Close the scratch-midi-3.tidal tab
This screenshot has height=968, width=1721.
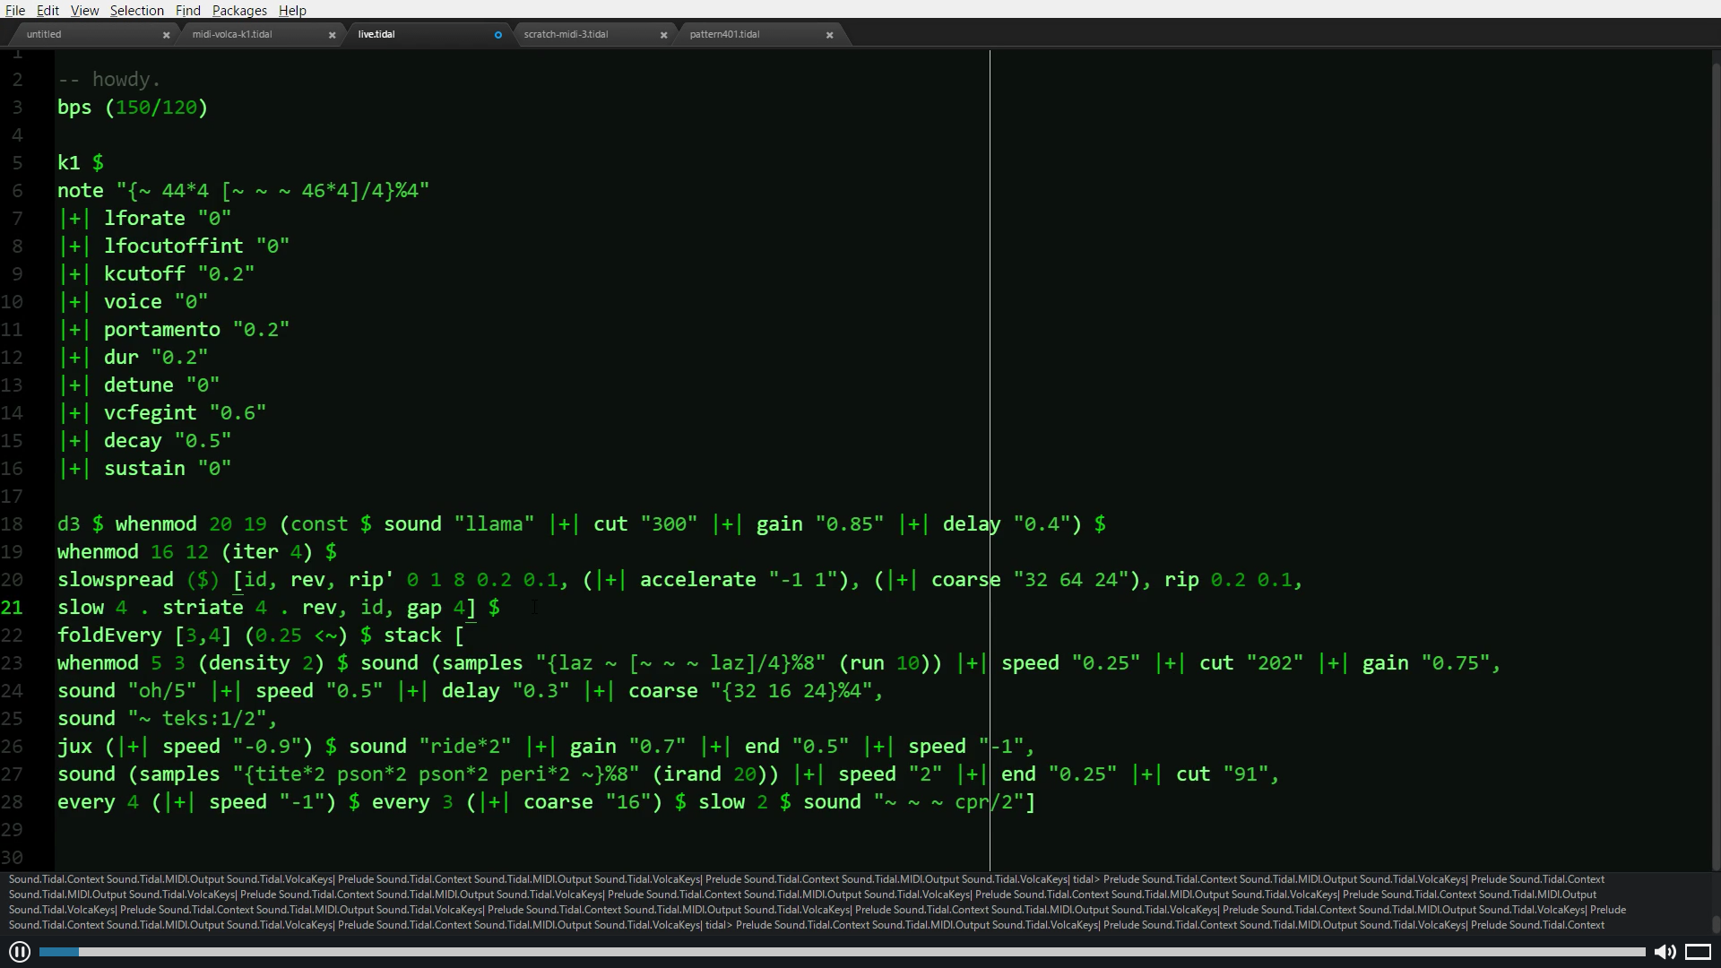tap(663, 35)
